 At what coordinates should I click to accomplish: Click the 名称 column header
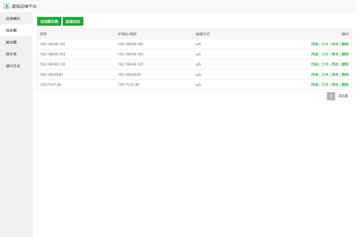point(43,34)
